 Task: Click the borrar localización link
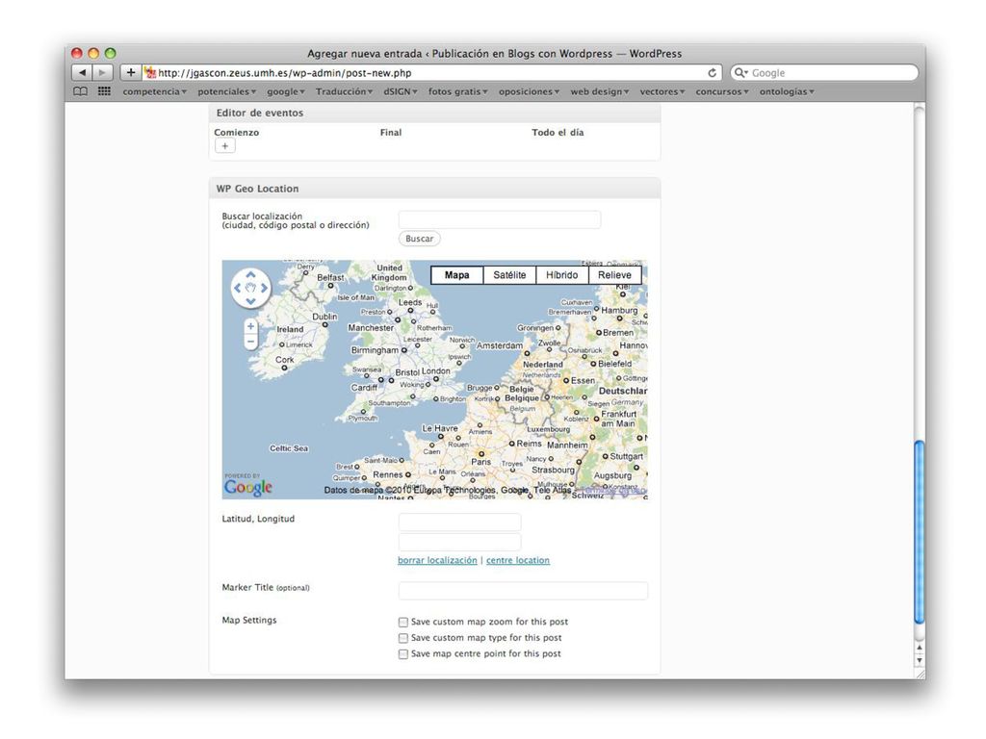438,561
